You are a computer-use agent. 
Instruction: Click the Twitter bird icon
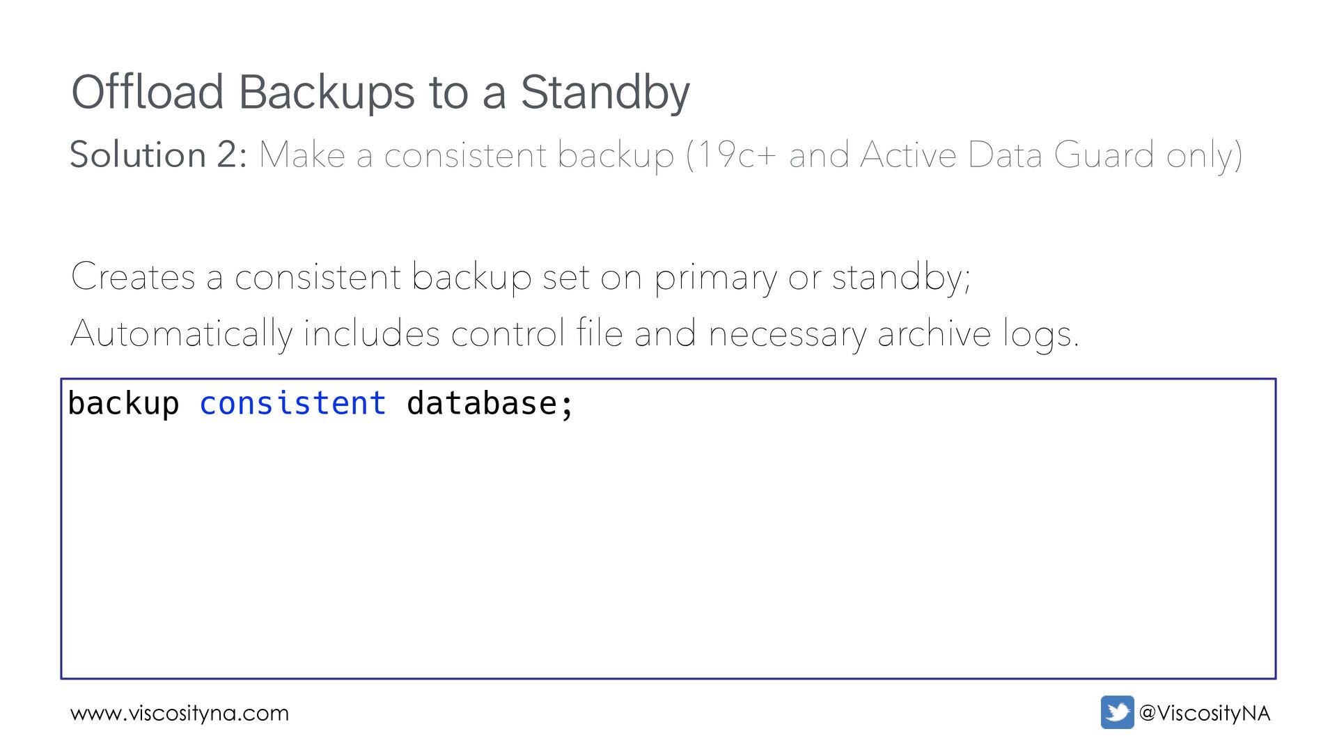1117,712
